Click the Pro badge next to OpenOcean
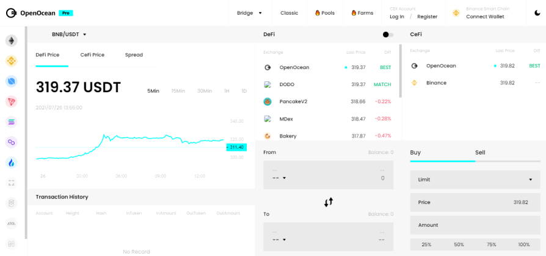Image resolution: width=546 pixels, height=256 pixels. pos(66,13)
